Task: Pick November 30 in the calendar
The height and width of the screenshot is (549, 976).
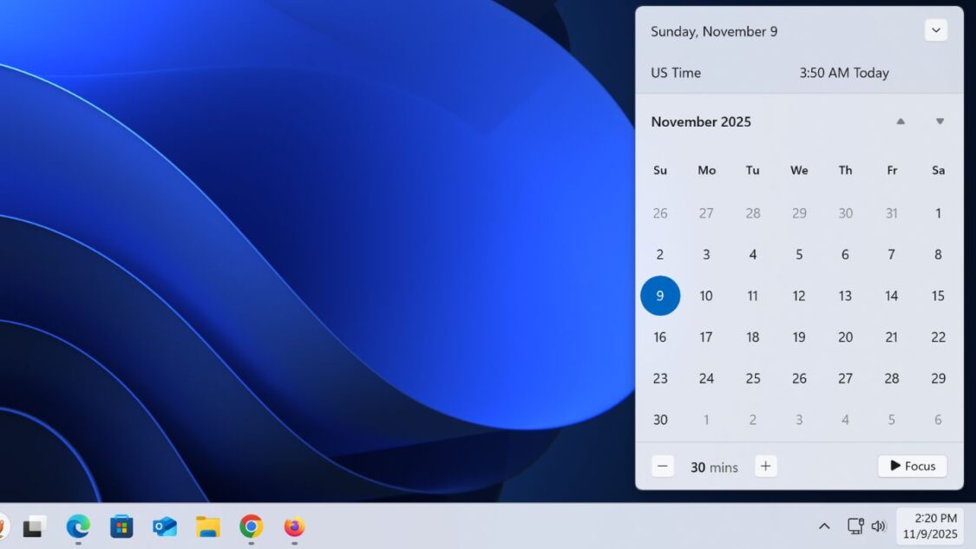Action: (660, 420)
